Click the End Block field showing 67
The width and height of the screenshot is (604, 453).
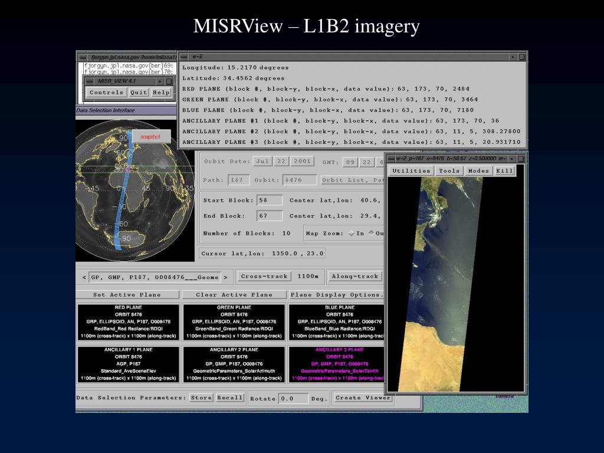(269, 216)
